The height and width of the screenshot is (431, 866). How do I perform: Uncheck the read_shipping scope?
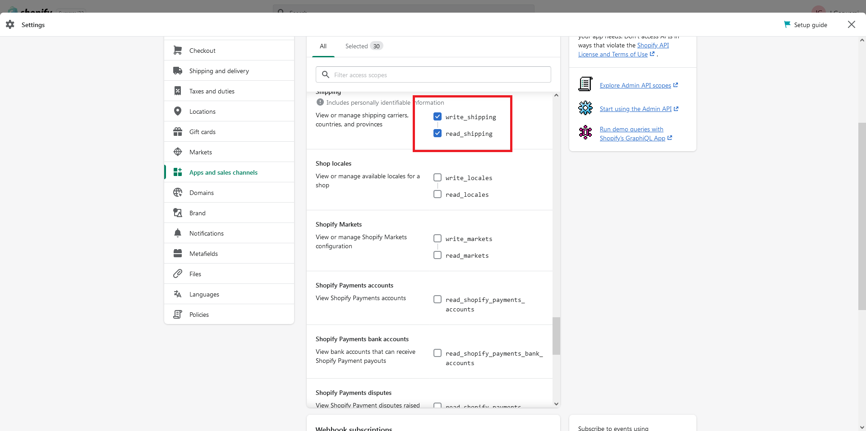(x=438, y=133)
